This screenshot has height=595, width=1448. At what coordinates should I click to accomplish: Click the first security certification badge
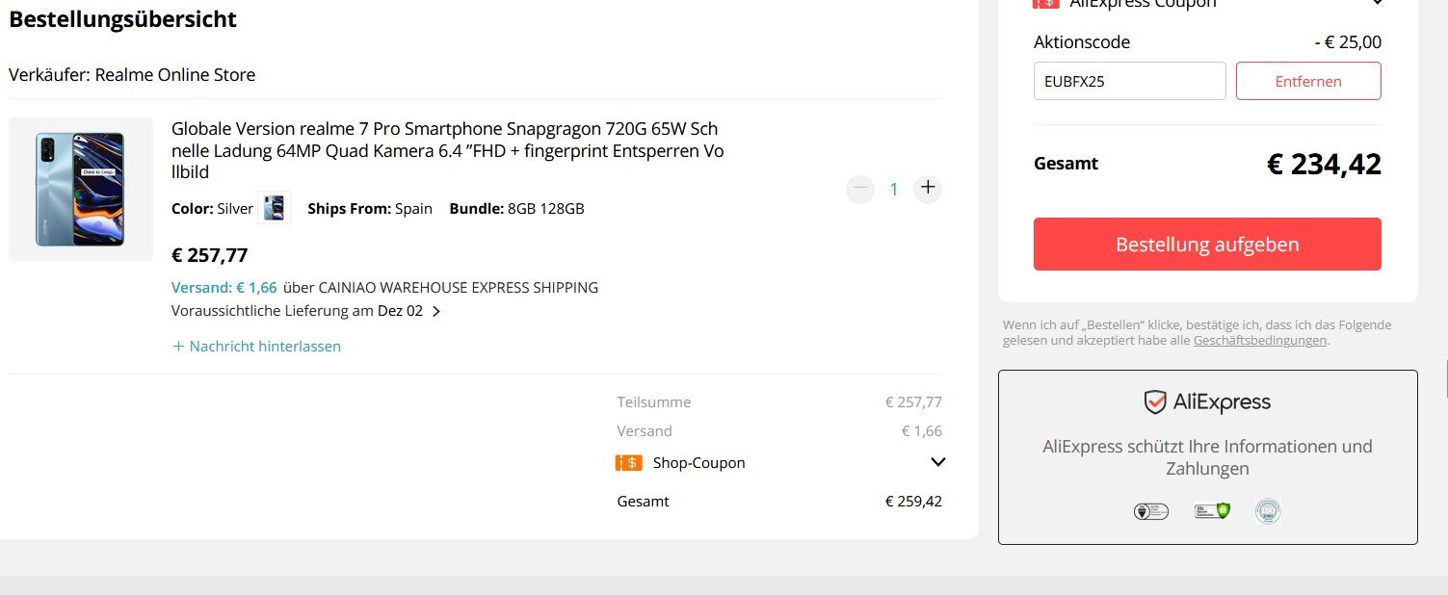tap(1151, 511)
